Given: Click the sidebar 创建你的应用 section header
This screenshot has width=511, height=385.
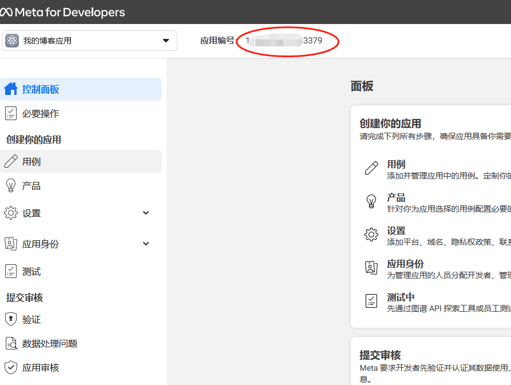Looking at the screenshot, I should pyautogui.click(x=34, y=140).
